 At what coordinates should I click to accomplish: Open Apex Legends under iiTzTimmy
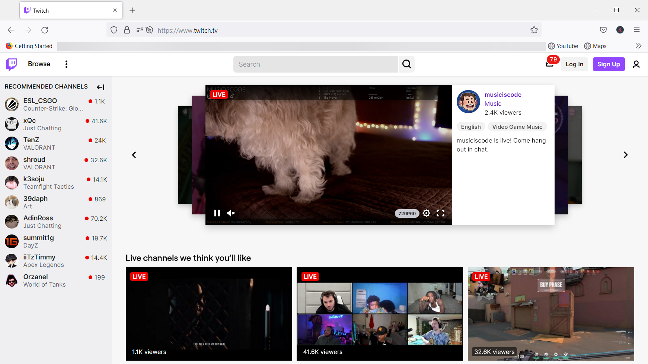44,265
